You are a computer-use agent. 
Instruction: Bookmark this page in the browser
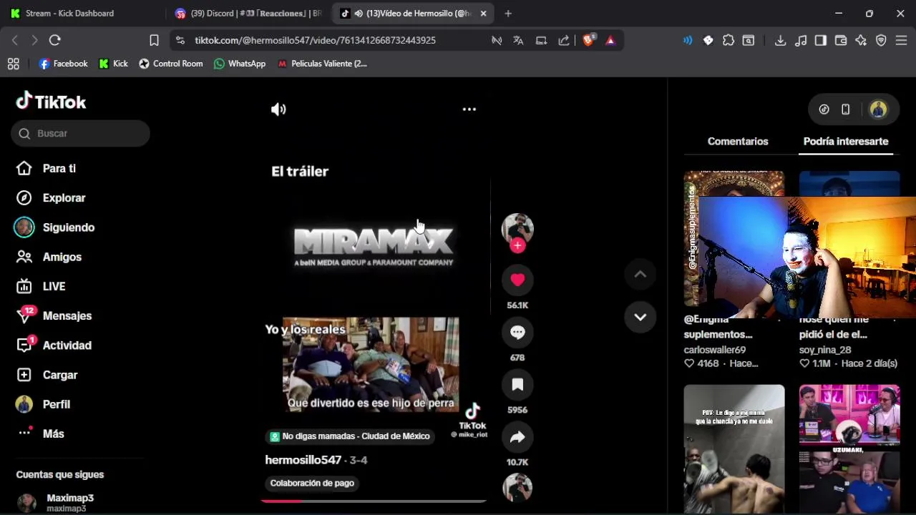point(154,40)
